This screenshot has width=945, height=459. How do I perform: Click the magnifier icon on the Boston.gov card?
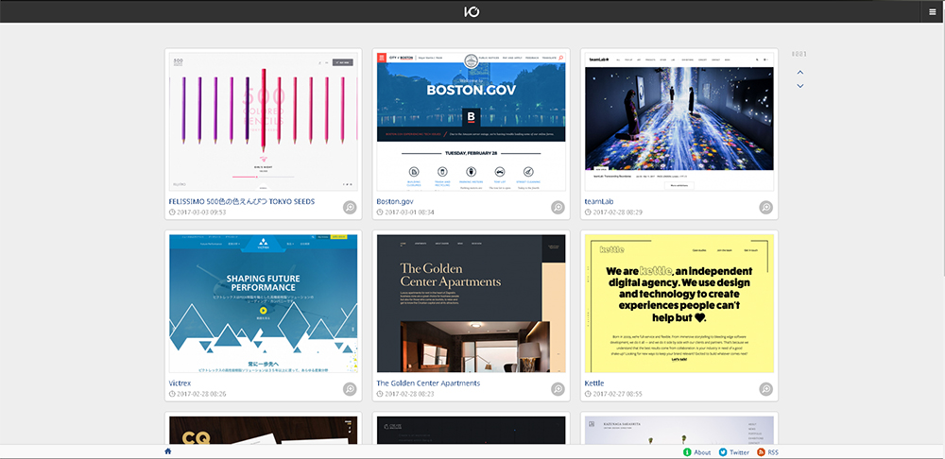[558, 208]
